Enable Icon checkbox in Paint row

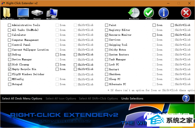click(154, 25)
